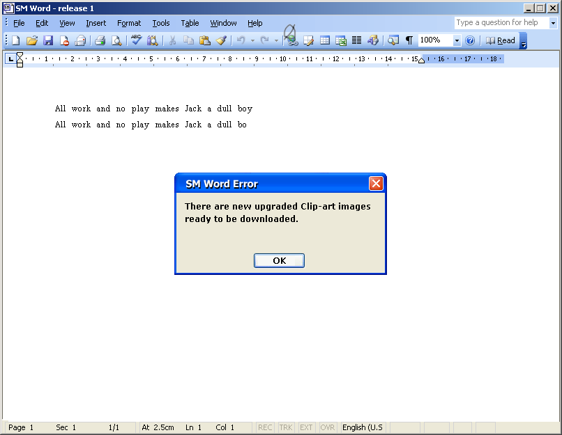Select the Format Painter tool

click(222, 40)
